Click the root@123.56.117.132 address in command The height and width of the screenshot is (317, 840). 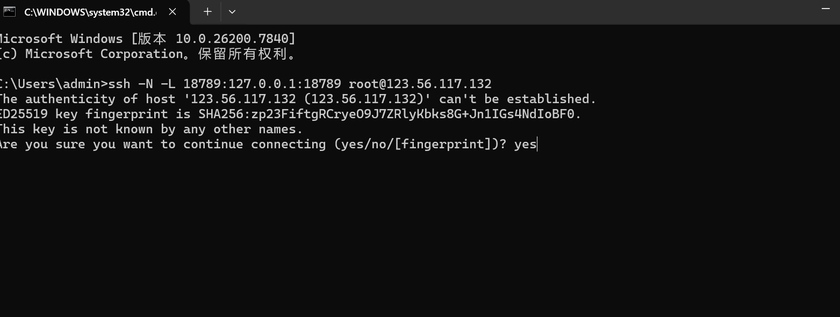point(420,84)
